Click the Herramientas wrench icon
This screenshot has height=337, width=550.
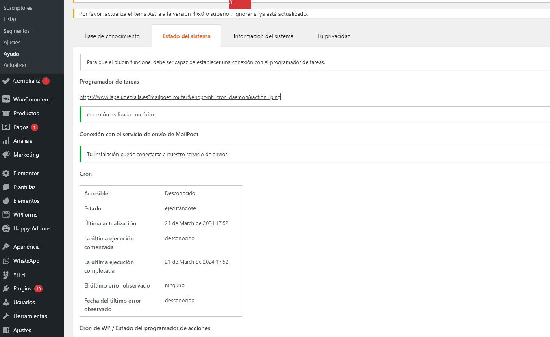[x=6, y=316]
